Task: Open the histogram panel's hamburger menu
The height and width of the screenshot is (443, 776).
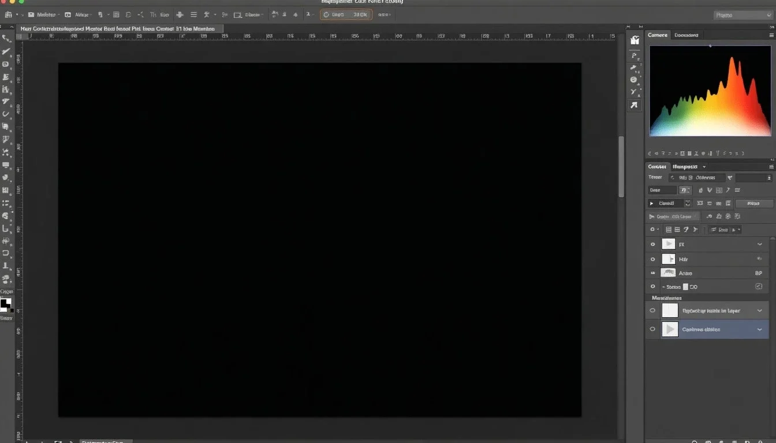Action: click(771, 35)
